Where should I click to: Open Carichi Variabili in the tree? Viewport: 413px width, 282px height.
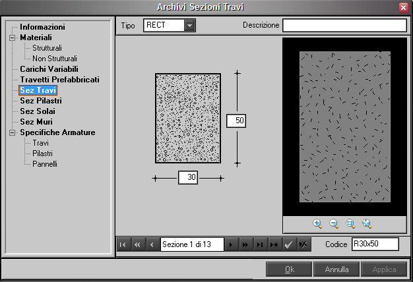49,69
